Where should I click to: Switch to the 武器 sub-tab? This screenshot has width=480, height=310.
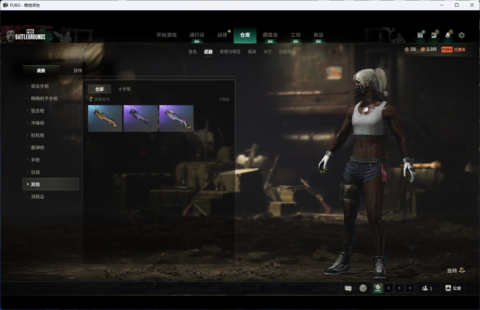tap(208, 52)
